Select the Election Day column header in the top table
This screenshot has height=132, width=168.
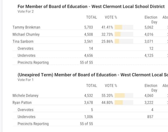pyautogui.click(x=151, y=20)
